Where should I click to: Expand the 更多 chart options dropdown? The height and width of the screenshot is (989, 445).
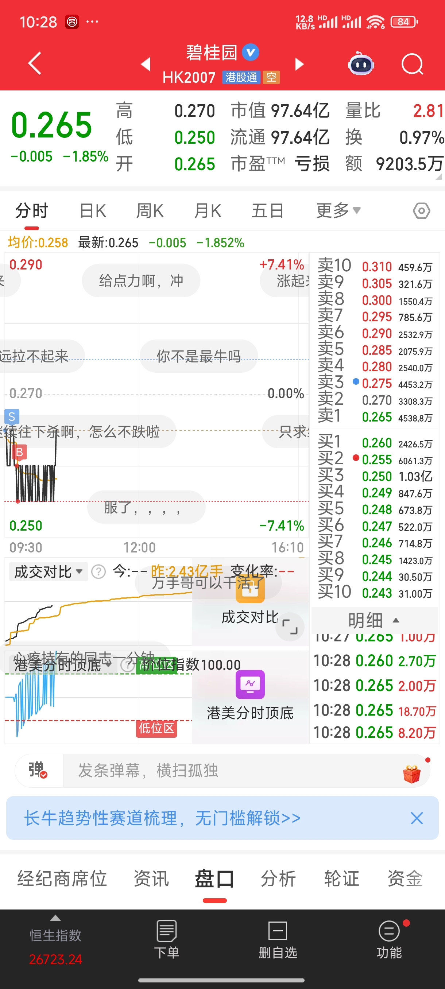[x=338, y=210]
